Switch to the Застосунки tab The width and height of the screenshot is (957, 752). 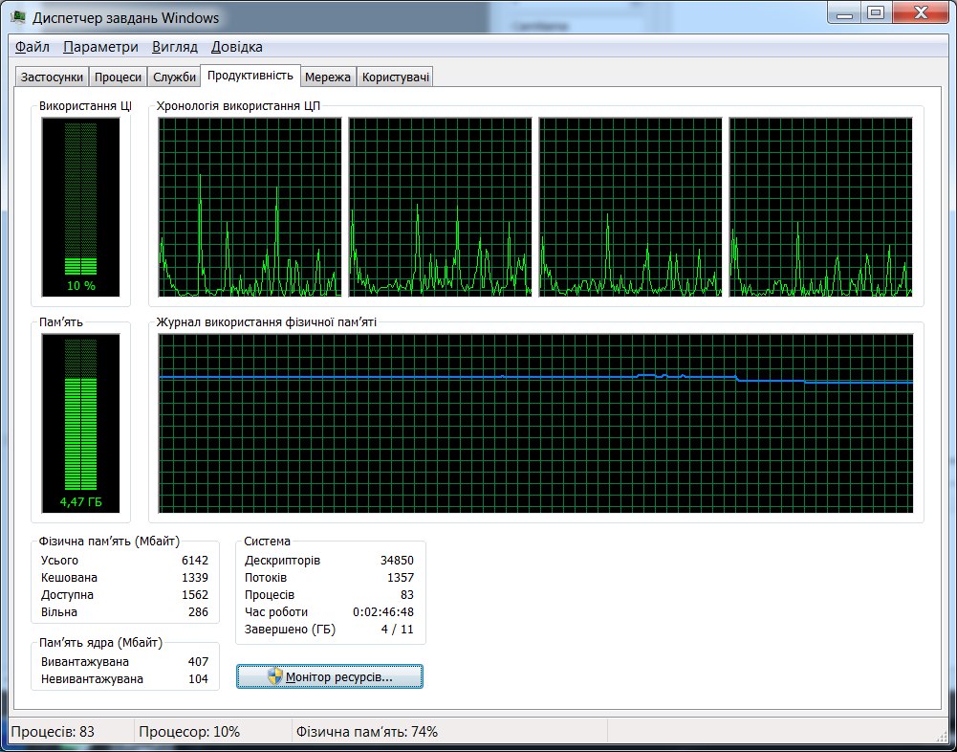tap(52, 77)
